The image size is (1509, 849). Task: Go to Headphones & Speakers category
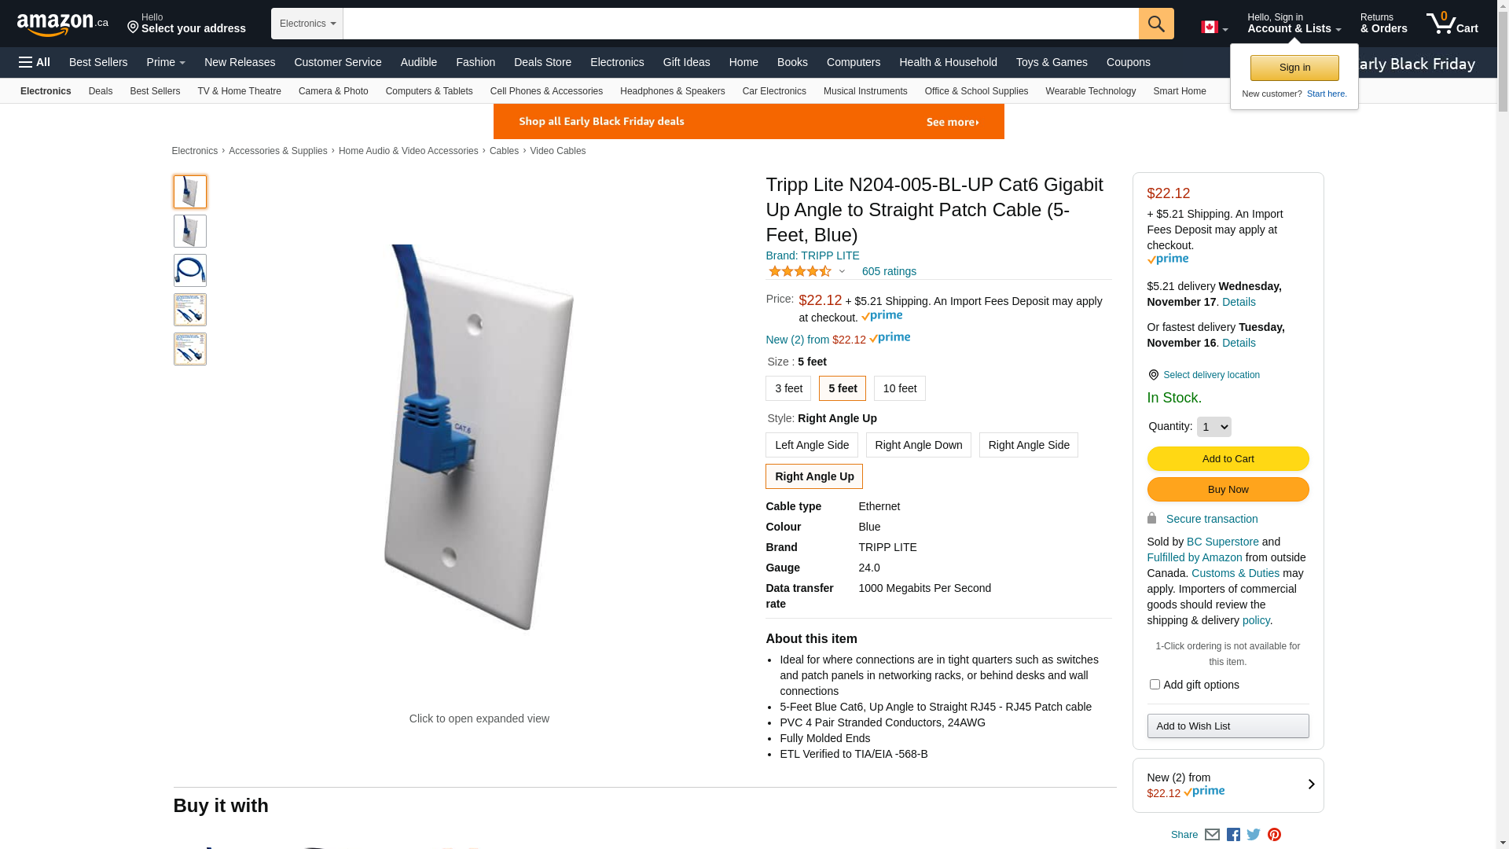(672, 91)
